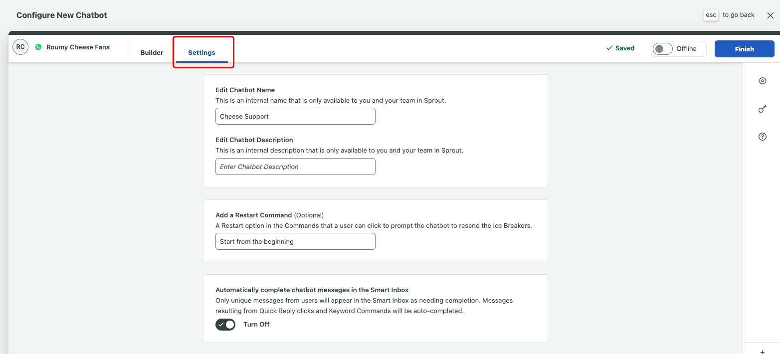Toggle the Offline switch to go online
This screenshot has width=780, height=354.
663,49
